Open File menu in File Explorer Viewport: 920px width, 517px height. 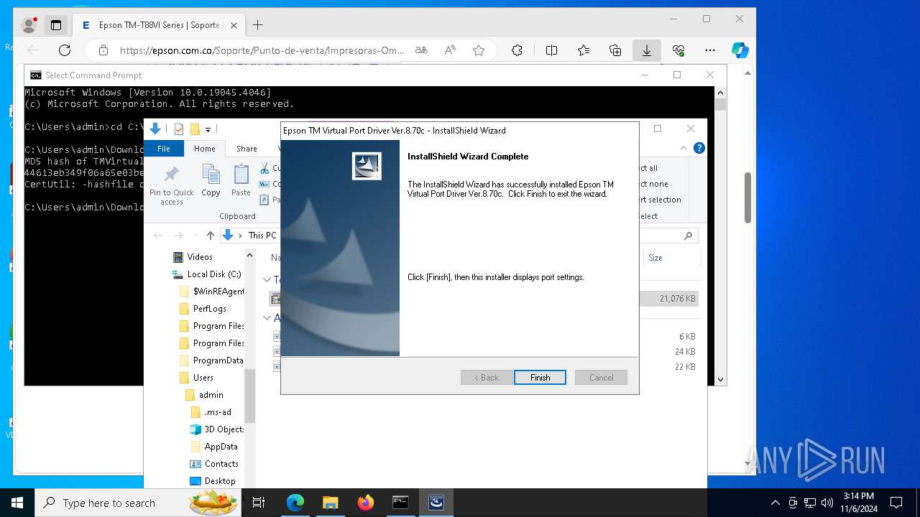(164, 149)
